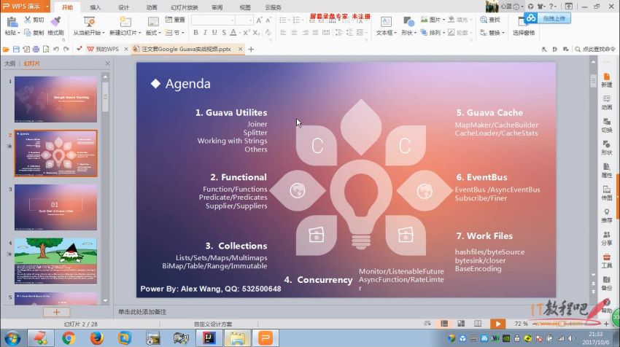Screen dimensions: 620x347
Task: Undo the last action with the undo arrow
Action: pos(56,50)
